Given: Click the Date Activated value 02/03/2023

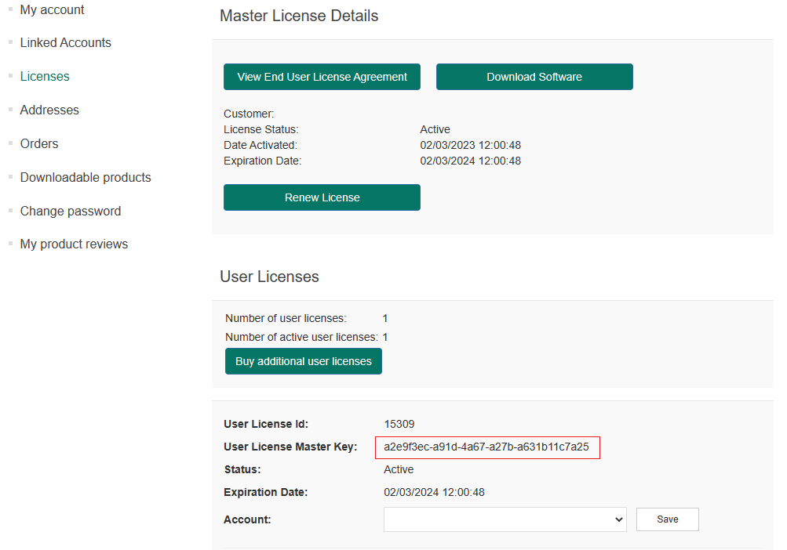Looking at the screenshot, I should [470, 146].
